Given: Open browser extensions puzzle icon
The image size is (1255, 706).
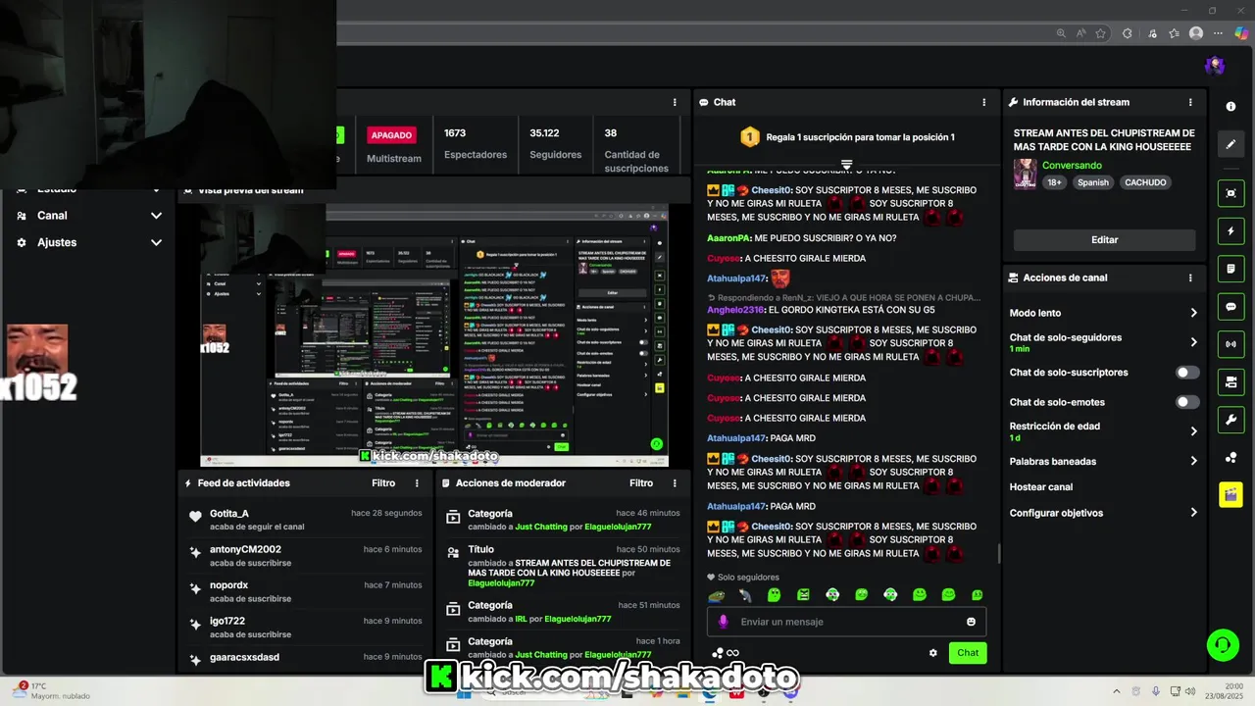Looking at the screenshot, I should click(1128, 33).
